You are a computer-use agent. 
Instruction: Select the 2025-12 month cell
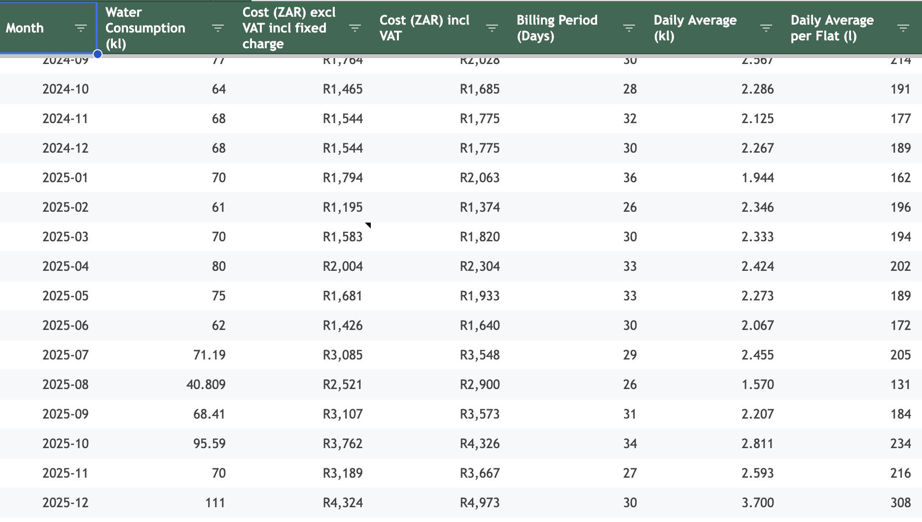(66, 503)
